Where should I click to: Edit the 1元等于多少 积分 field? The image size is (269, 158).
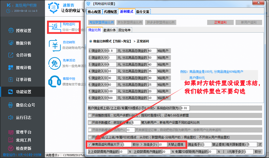pos(249,151)
